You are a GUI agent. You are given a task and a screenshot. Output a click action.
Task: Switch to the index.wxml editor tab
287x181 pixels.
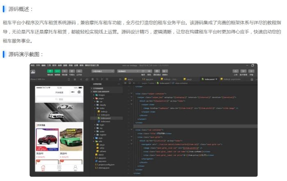[210, 79]
